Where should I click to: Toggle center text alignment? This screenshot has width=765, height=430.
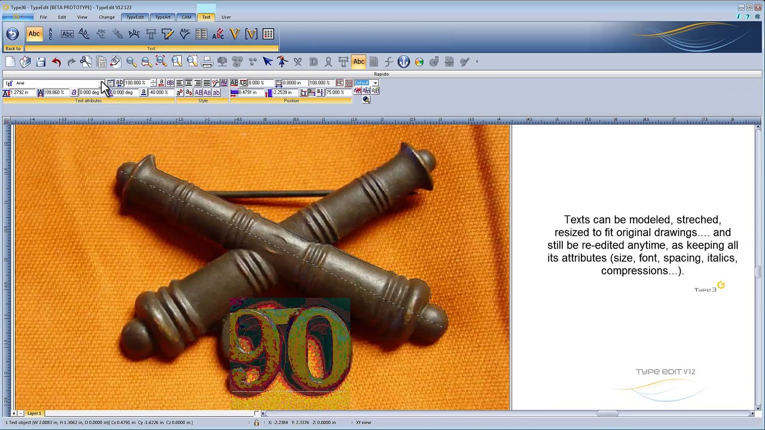[188, 83]
